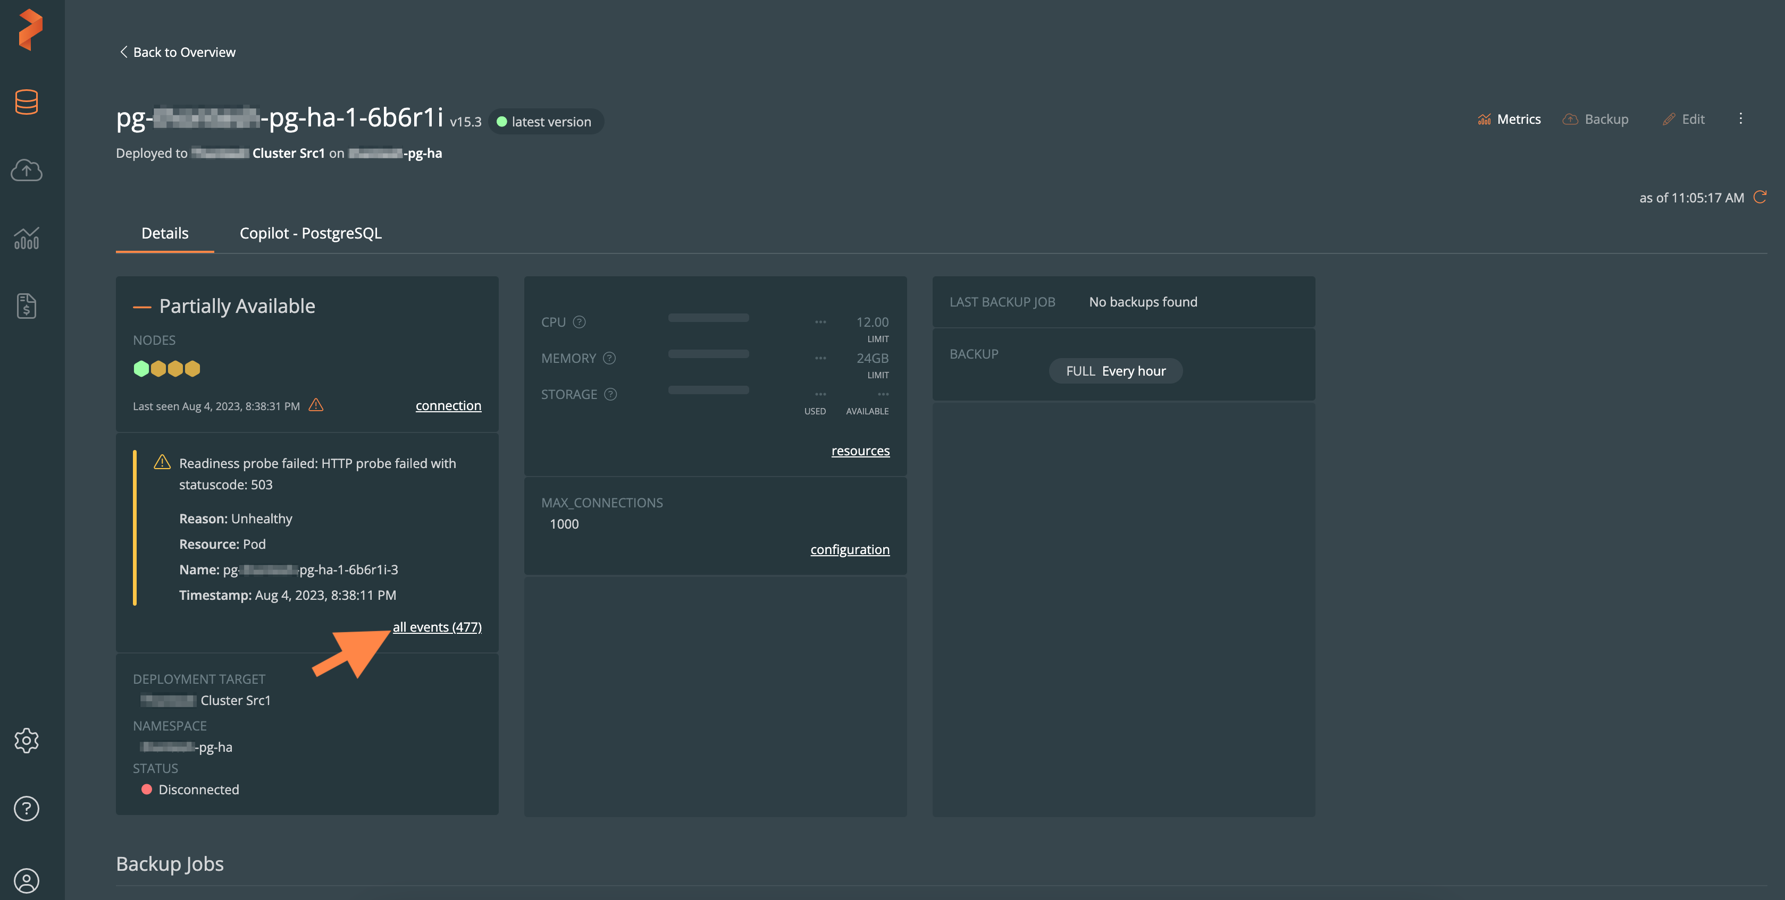The width and height of the screenshot is (1785, 900).
Task: Select the Details tab
Action: (x=164, y=235)
